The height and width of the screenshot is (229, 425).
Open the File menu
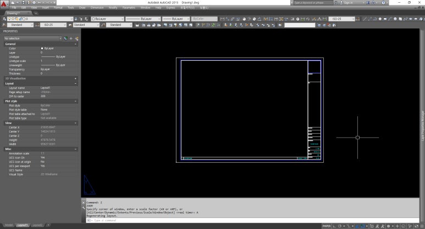14,8
